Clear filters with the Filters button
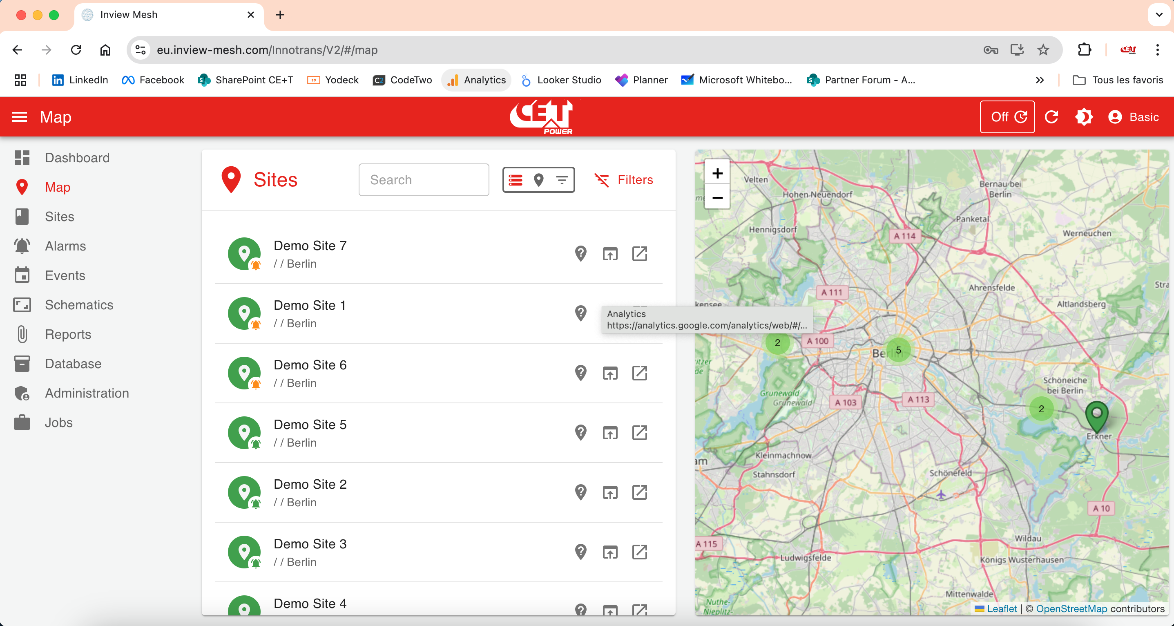Screen dimensions: 1174x626 (x=624, y=180)
